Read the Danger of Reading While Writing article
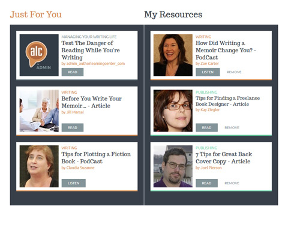The width and height of the screenshot is (300, 230). (73, 72)
